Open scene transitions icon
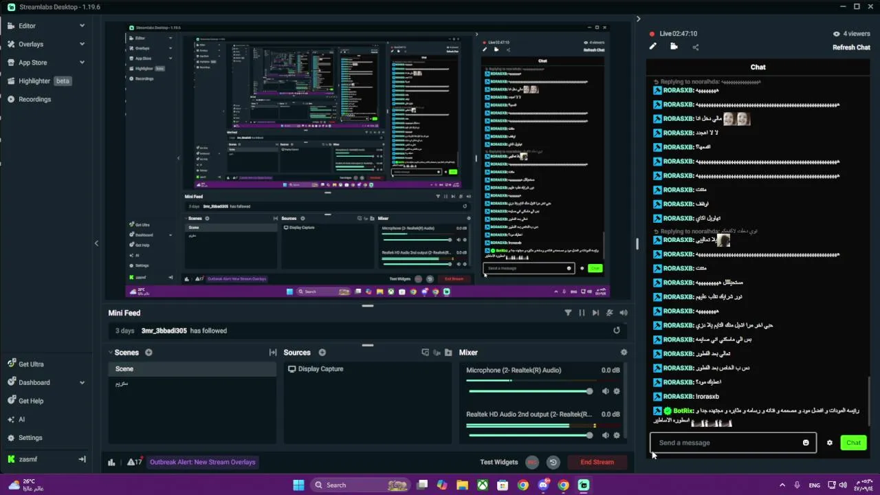The width and height of the screenshot is (880, 495). [273, 353]
